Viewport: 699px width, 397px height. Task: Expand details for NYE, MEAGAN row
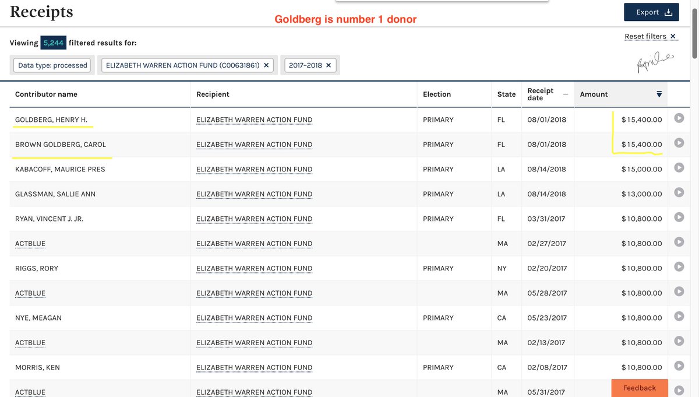coord(679,317)
